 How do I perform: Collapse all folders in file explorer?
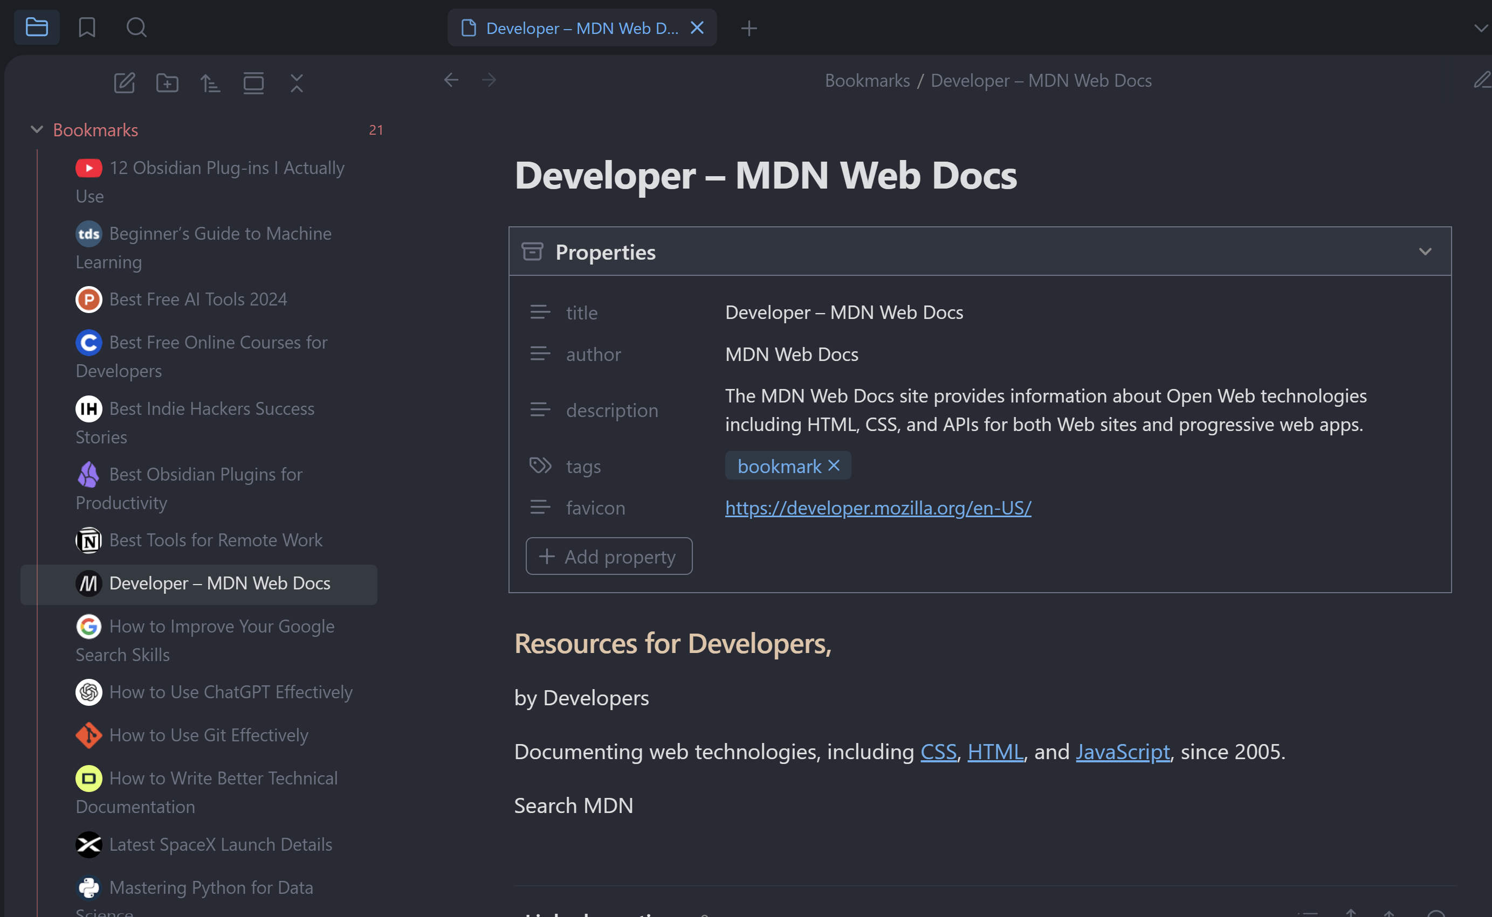tap(296, 82)
